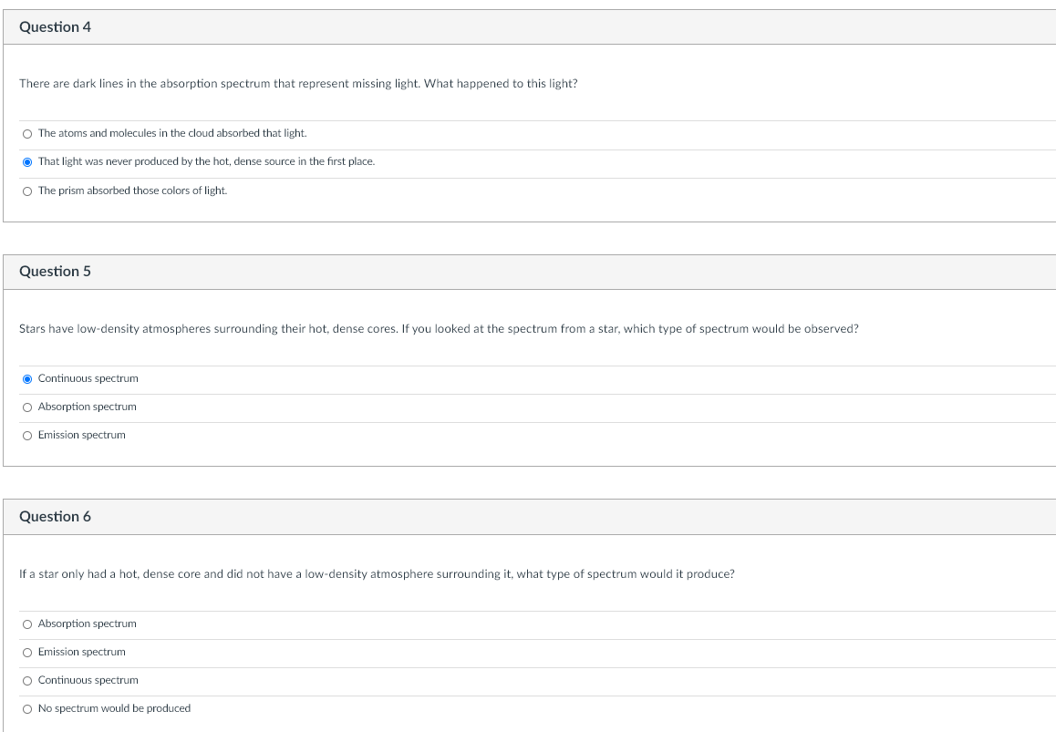Choose 'The prism absorbed those colors of light'

[x=27, y=191]
